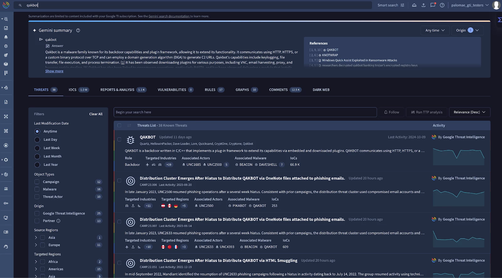Open the threat search magnifier sidebar icon

[6, 19]
